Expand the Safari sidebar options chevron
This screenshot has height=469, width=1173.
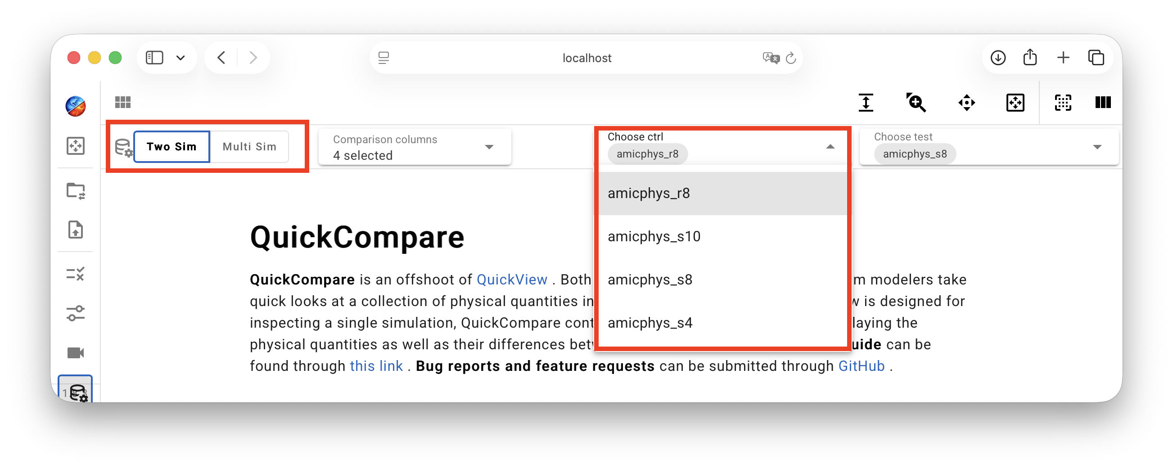pos(181,58)
